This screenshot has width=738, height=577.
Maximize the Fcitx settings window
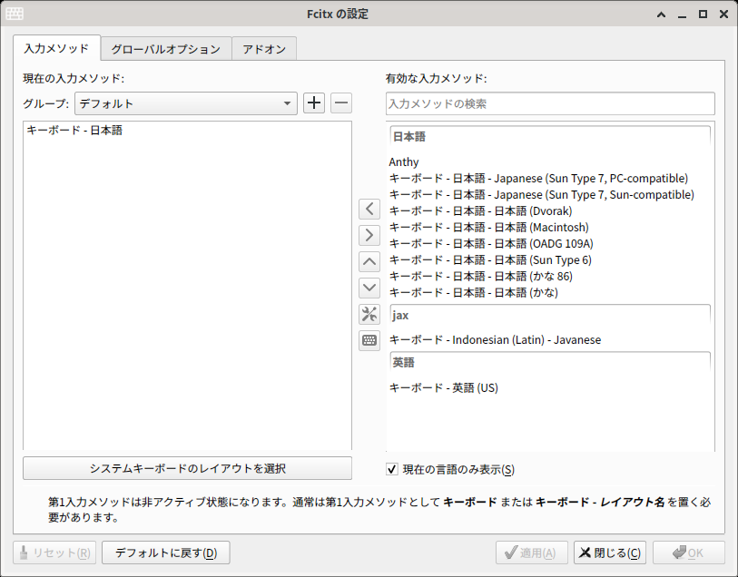[703, 15]
